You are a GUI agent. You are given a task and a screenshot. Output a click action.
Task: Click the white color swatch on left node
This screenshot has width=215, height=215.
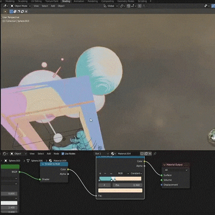point(9,203)
